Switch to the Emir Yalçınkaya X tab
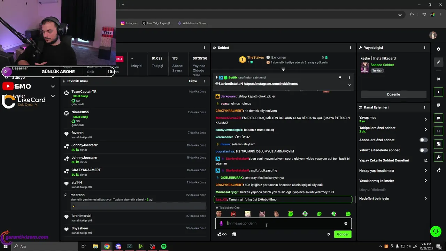The image size is (446, 251). point(157,23)
